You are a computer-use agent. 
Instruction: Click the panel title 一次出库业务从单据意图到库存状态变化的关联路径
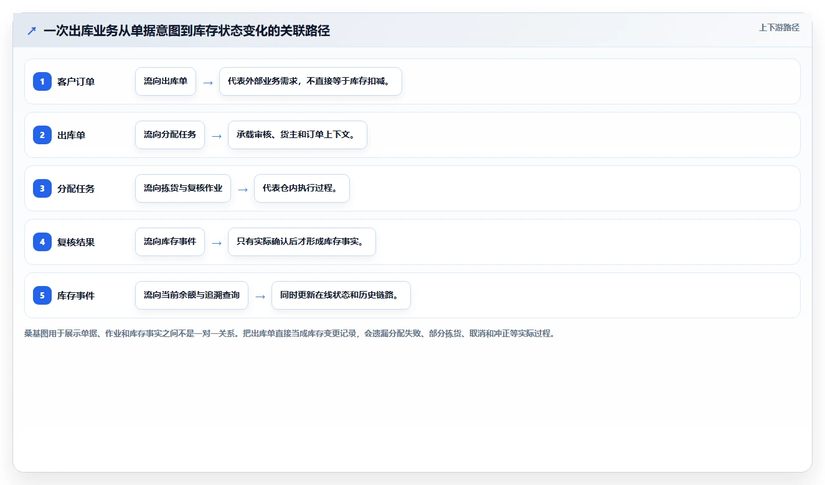click(187, 30)
